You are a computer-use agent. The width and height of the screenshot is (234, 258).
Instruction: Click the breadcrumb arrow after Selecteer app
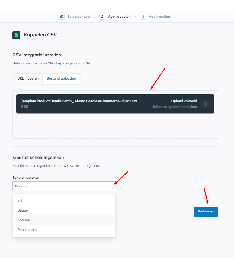pyautogui.click(x=95, y=17)
